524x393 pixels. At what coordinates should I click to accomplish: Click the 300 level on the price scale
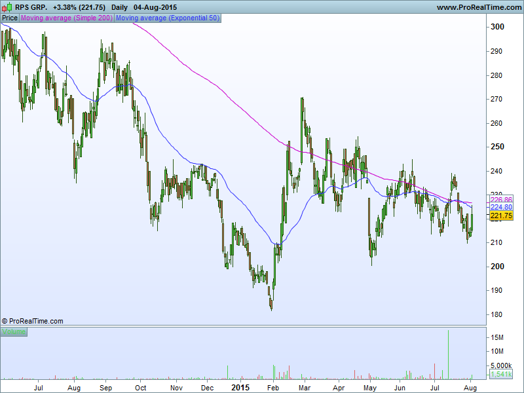pos(496,27)
